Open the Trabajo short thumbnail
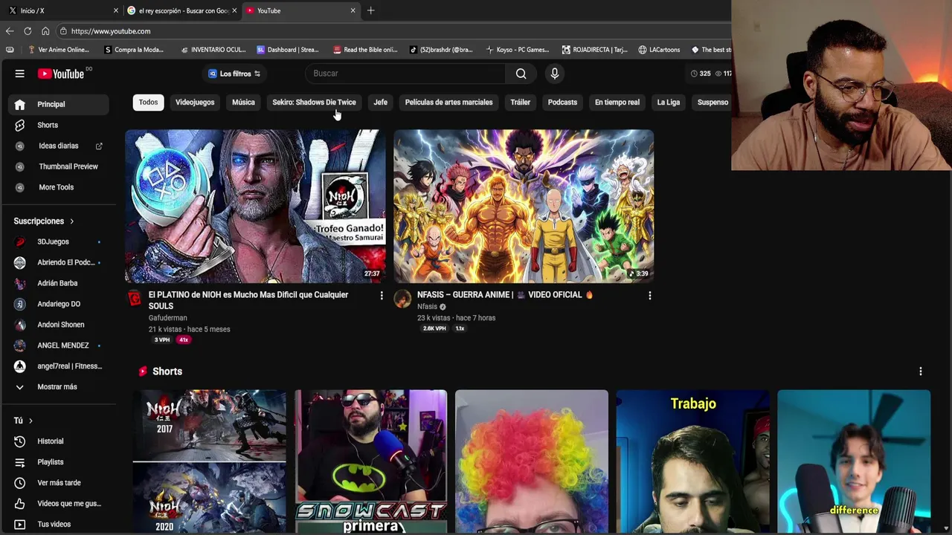Viewport: 952px width, 535px height. [692, 461]
